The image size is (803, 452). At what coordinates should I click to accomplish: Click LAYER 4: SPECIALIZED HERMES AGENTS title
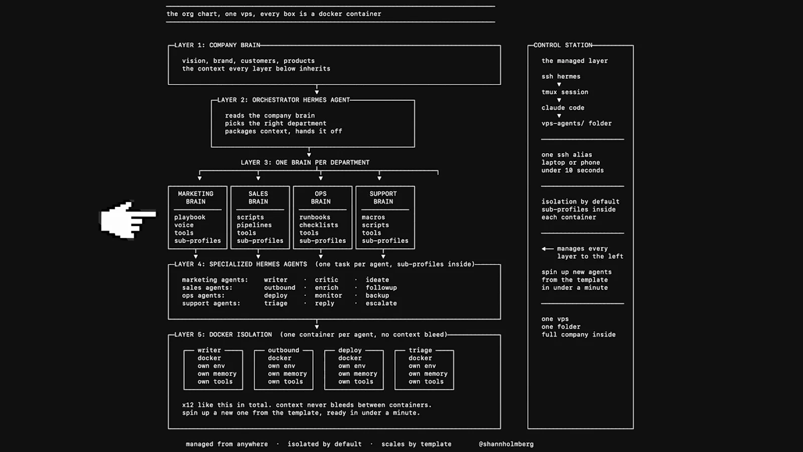point(240,264)
